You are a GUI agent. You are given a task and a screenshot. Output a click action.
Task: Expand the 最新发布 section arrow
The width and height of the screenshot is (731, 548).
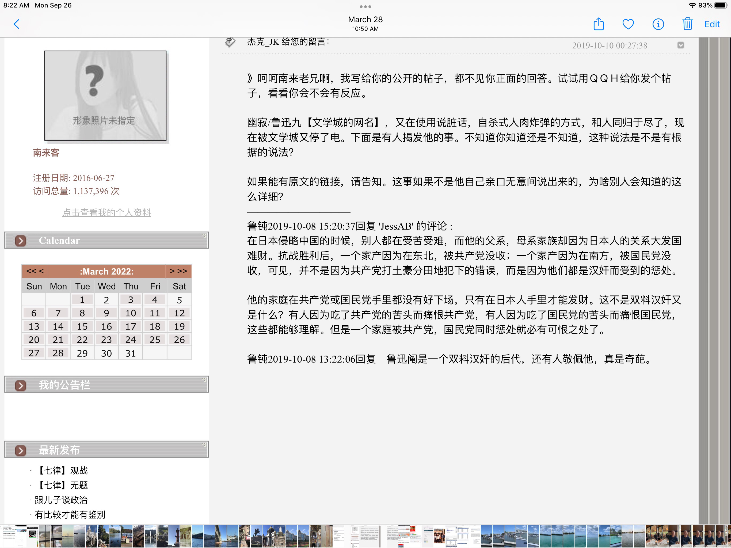[x=21, y=451]
